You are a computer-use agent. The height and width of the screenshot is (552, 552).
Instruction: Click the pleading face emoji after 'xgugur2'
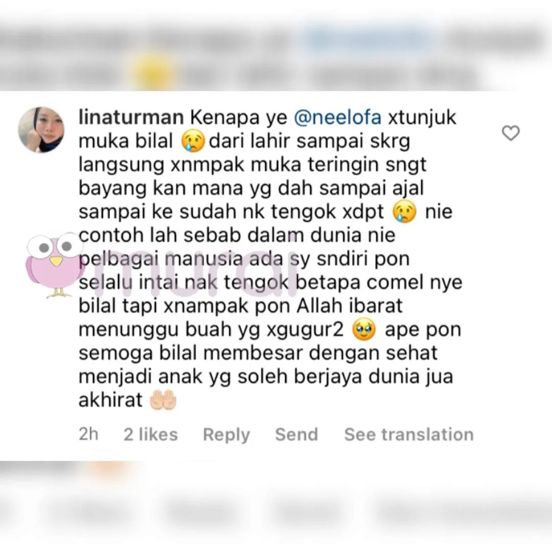[364, 330]
